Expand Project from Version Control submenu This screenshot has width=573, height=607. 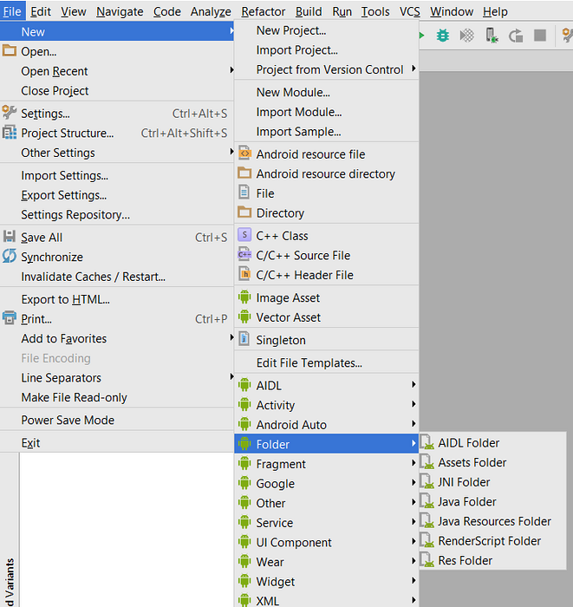tap(329, 70)
